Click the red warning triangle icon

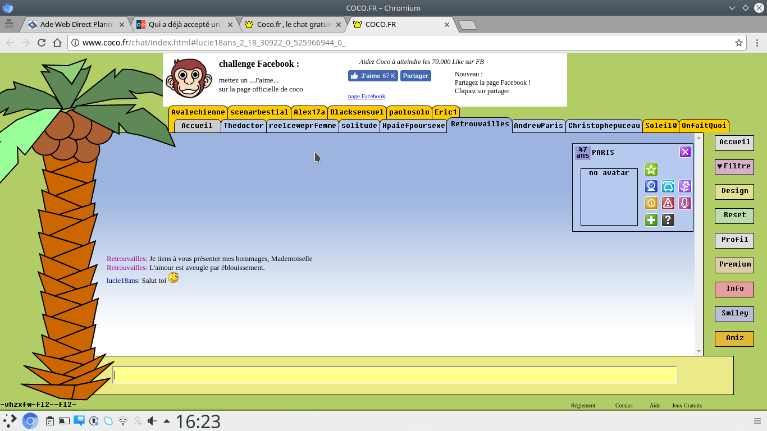pyautogui.click(x=668, y=203)
